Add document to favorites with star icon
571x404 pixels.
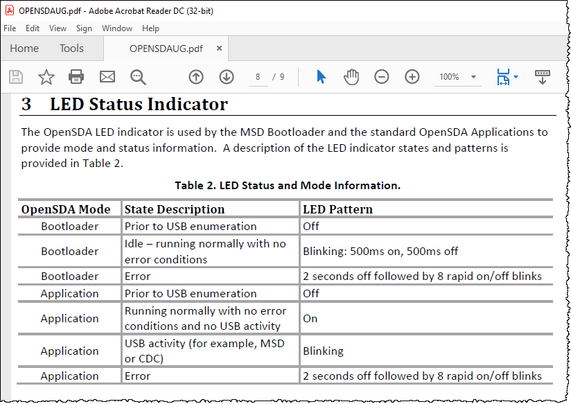click(x=46, y=77)
